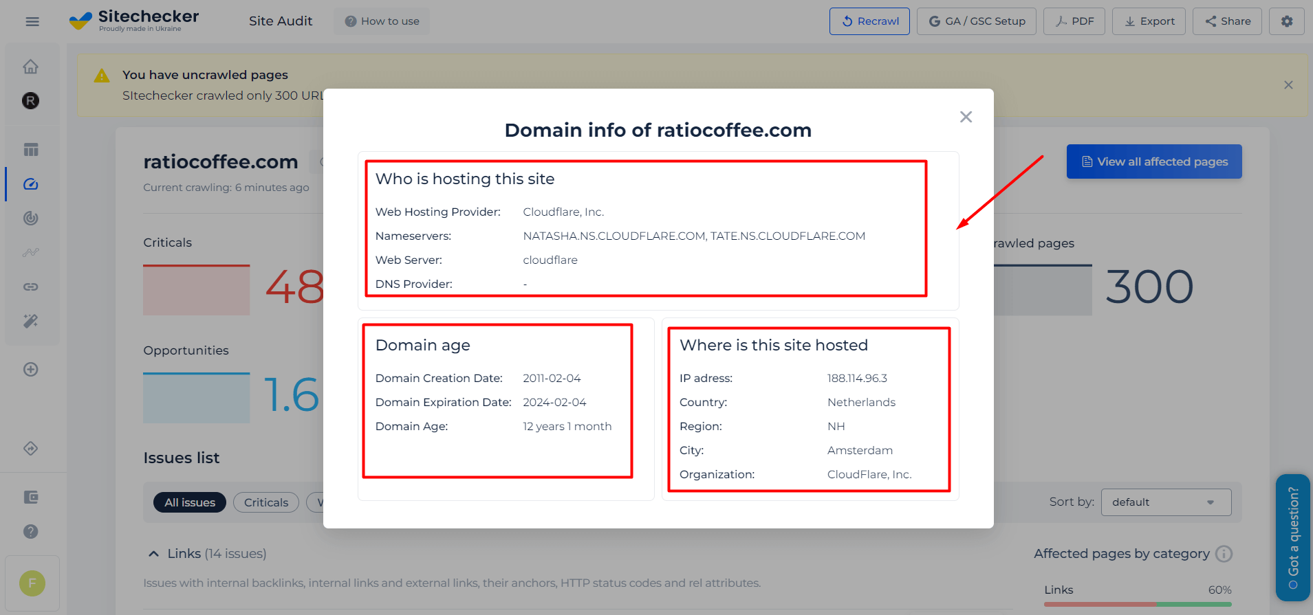Click the Criticals red bar chart
The height and width of the screenshot is (615, 1313).
[x=197, y=290]
